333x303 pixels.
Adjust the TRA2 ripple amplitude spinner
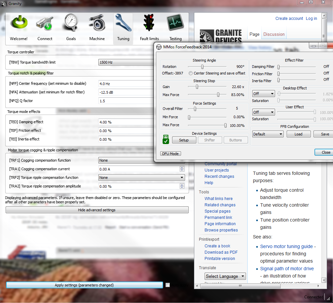(x=182, y=186)
